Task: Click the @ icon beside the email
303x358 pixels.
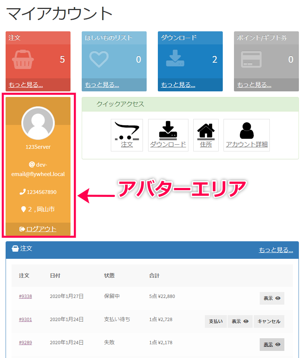Action: (32, 164)
